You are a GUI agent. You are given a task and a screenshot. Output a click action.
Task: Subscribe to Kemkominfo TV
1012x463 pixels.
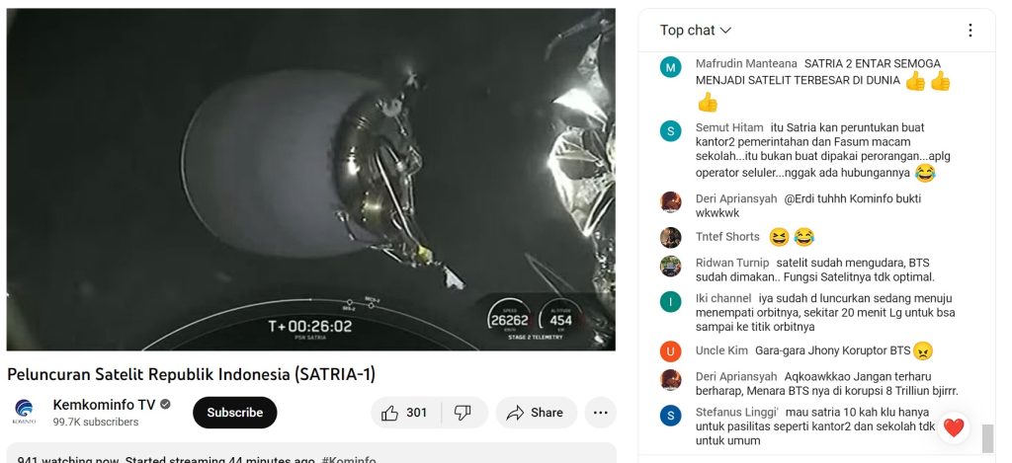(234, 413)
